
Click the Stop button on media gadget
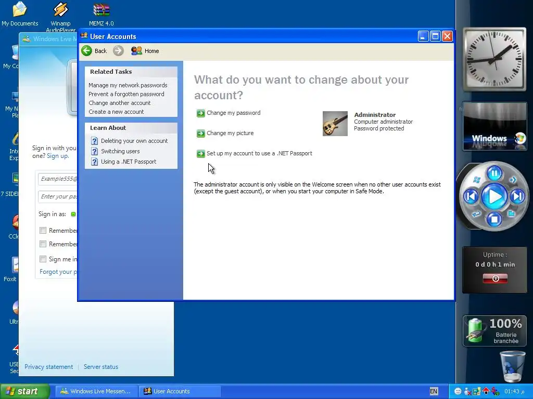pyautogui.click(x=494, y=219)
